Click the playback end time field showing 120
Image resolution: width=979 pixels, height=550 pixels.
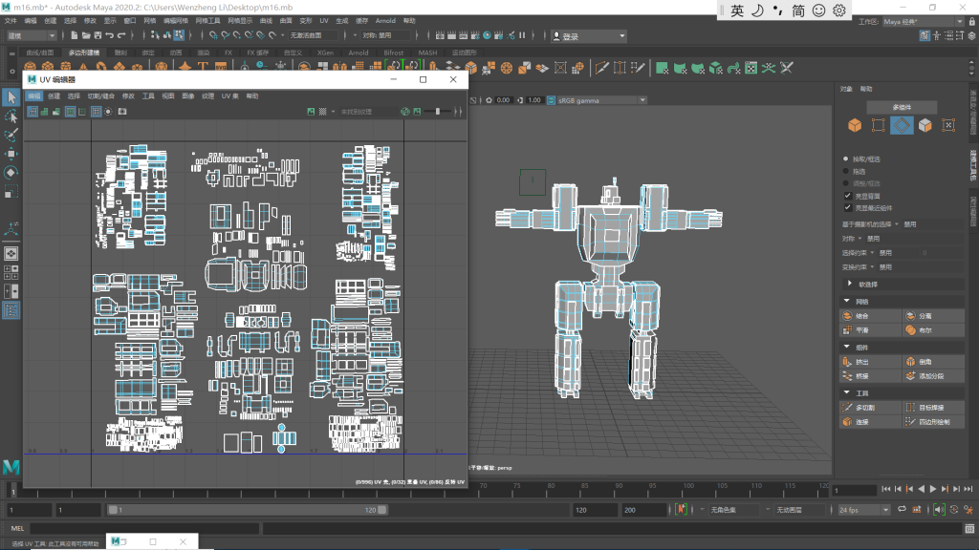tap(595, 510)
